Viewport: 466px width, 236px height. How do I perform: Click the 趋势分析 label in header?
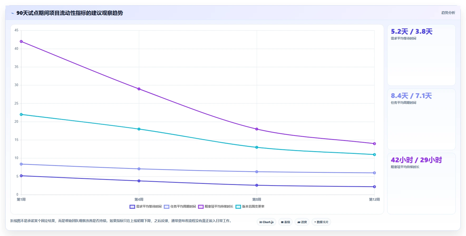448,13
